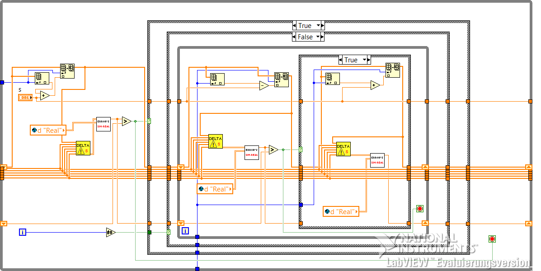This screenshot has width=541, height=271.
Task: Click the orange DBL terminal labeled s
Action: (25, 98)
